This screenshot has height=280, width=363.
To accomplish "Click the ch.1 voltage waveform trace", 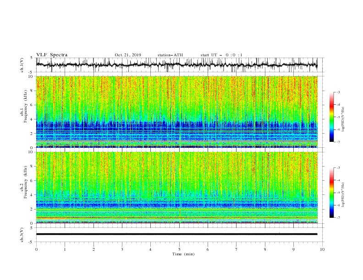I will pyautogui.click(x=176, y=65).
